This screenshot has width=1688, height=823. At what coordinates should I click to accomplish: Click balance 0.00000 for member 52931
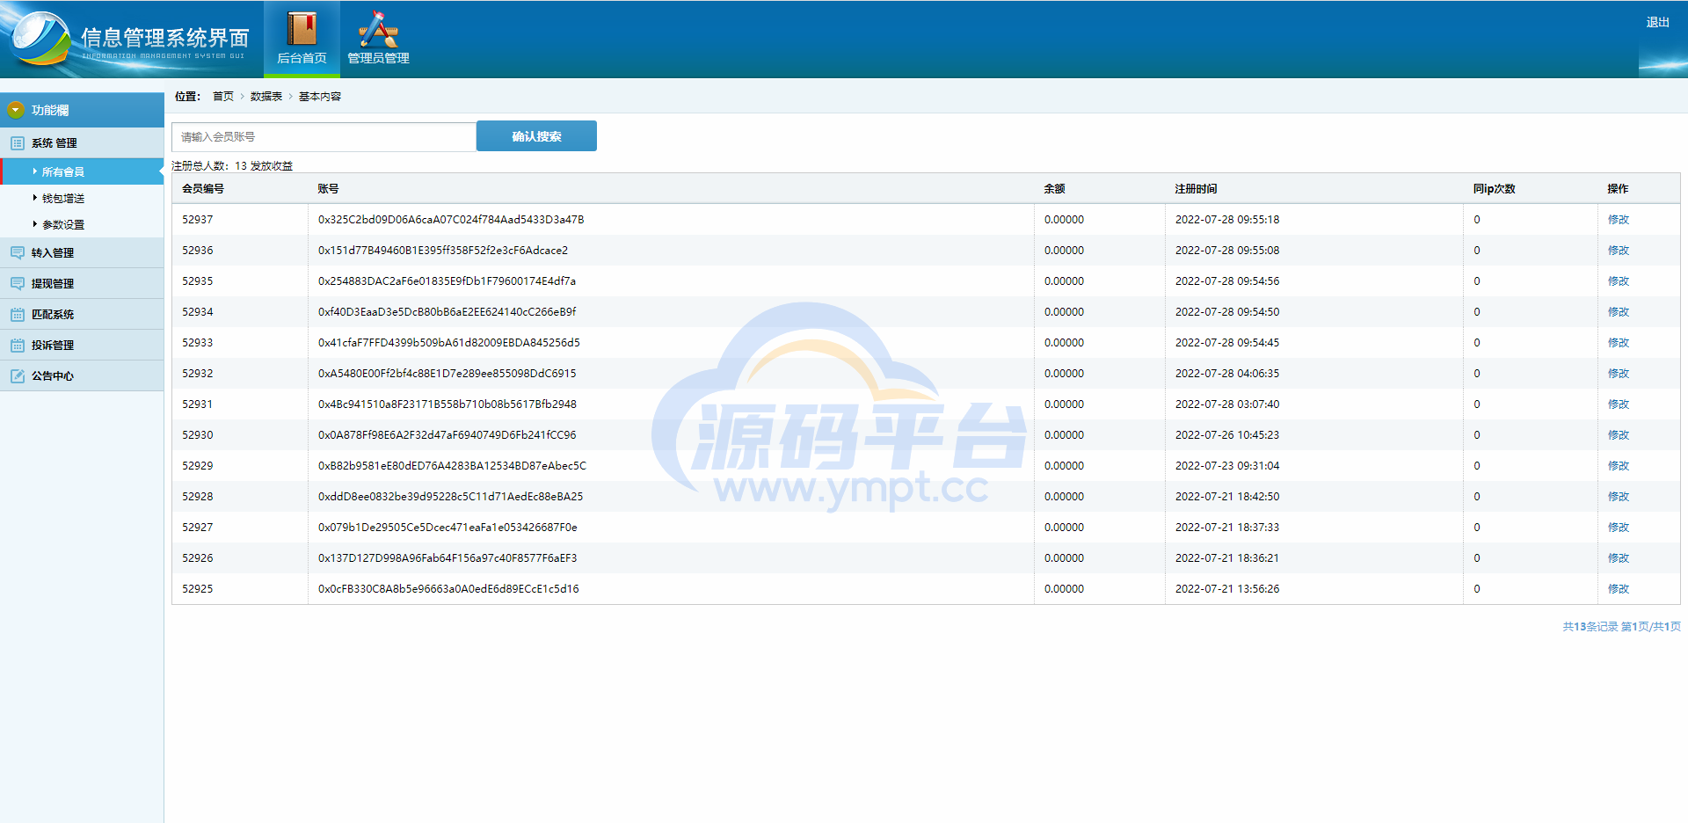click(1064, 404)
